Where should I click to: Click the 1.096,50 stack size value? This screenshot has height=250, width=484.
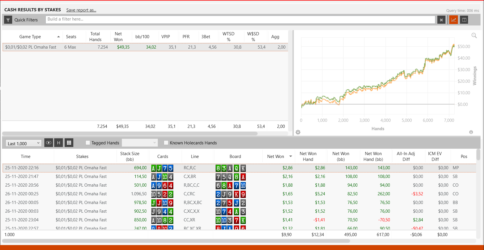[x=139, y=194]
